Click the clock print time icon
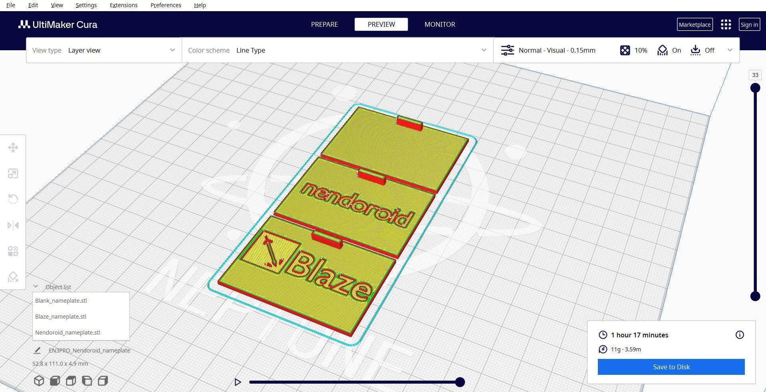Screen dimensions: 766x392 click(603, 335)
